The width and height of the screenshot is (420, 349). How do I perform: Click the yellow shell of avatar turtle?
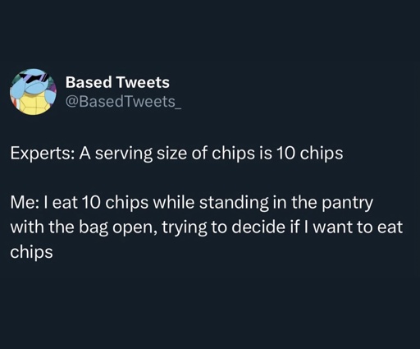coord(34,103)
